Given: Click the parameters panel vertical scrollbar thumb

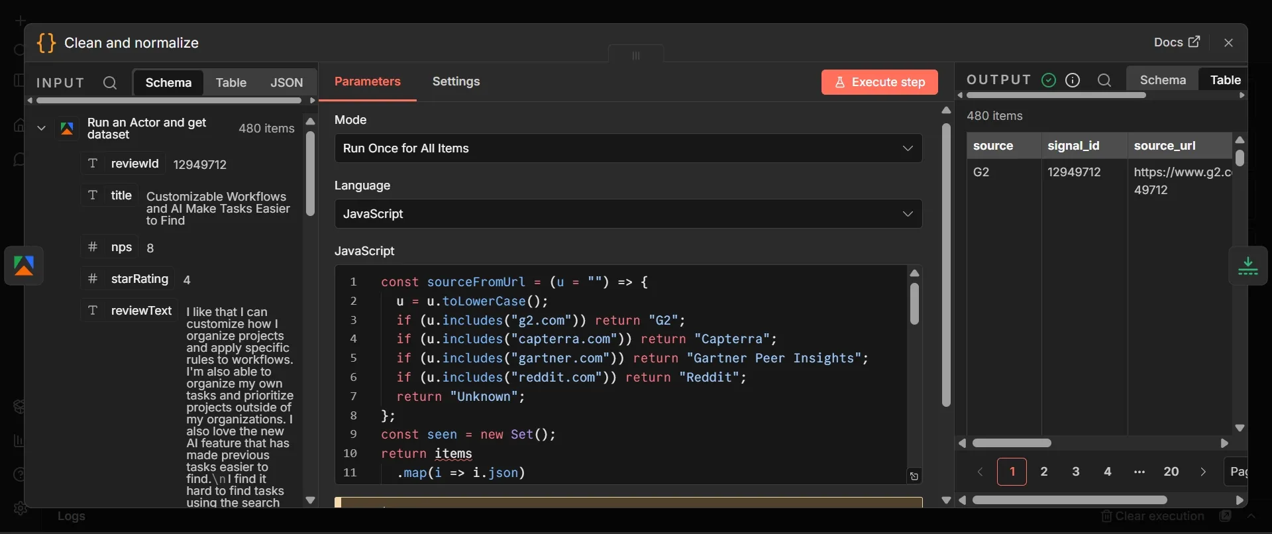Looking at the screenshot, I should 946,265.
